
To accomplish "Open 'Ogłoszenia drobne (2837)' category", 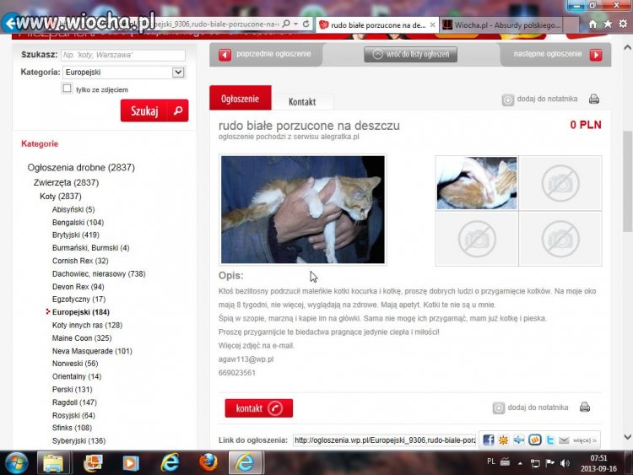I will pos(81,168).
